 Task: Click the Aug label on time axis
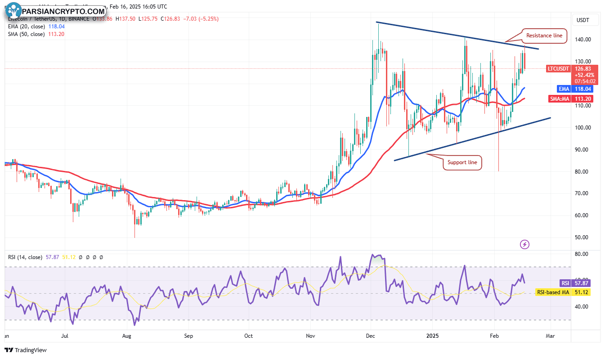126,336
